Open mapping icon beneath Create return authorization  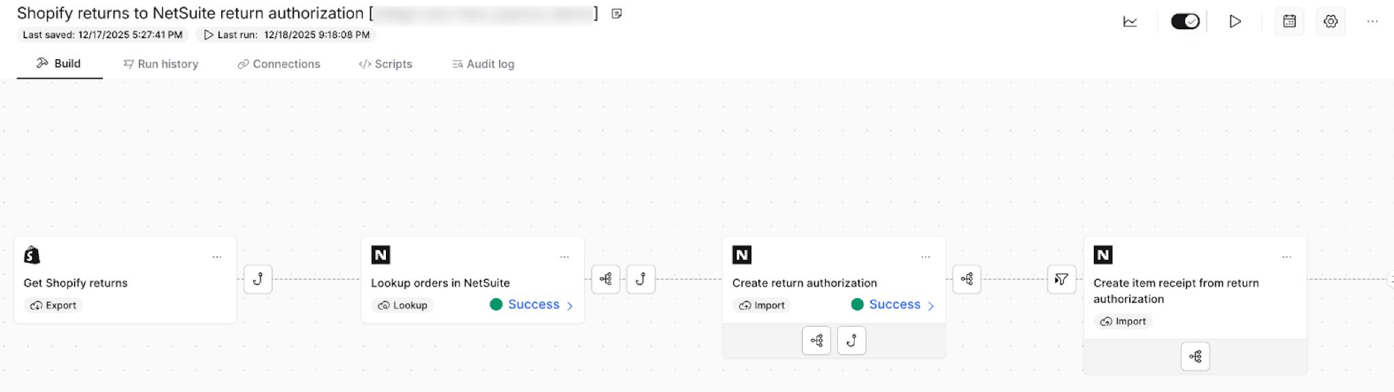point(817,341)
